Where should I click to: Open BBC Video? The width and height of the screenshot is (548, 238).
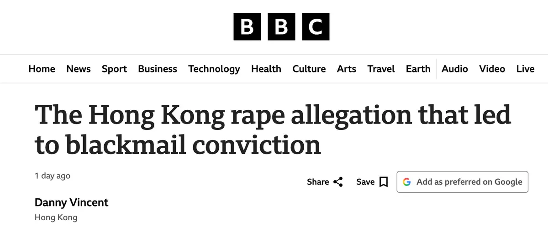click(x=492, y=69)
